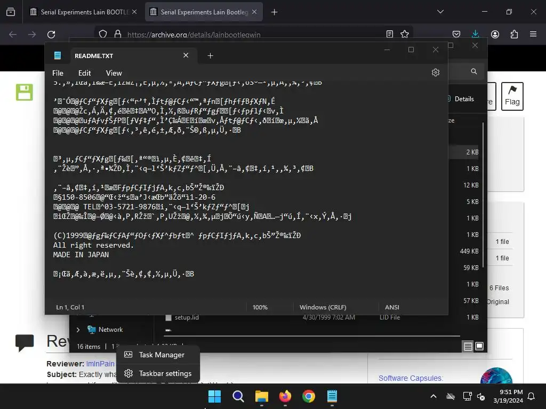Click the 6 Files link
Viewport: 546px width, 409px height.
[499, 288]
